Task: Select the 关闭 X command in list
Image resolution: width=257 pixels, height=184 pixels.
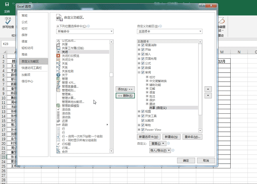Action: coord(83,52)
